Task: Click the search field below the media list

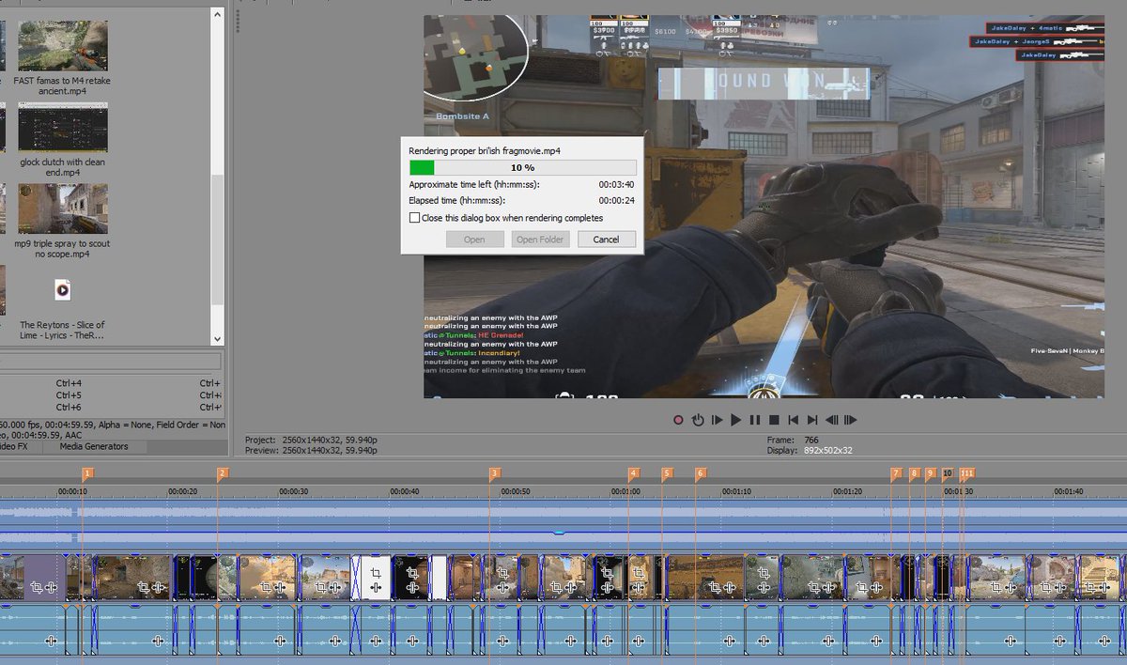Action: coord(111,362)
